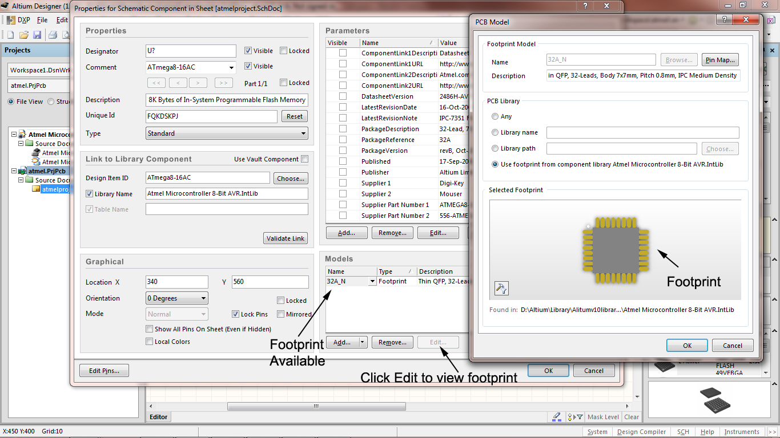Switch to the Editor tab
This screenshot has width=780, height=438.
click(x=159, y=417)
